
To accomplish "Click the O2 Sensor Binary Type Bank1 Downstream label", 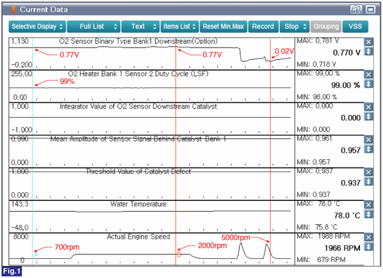I will pyautogui.click(x=138, y=41).
